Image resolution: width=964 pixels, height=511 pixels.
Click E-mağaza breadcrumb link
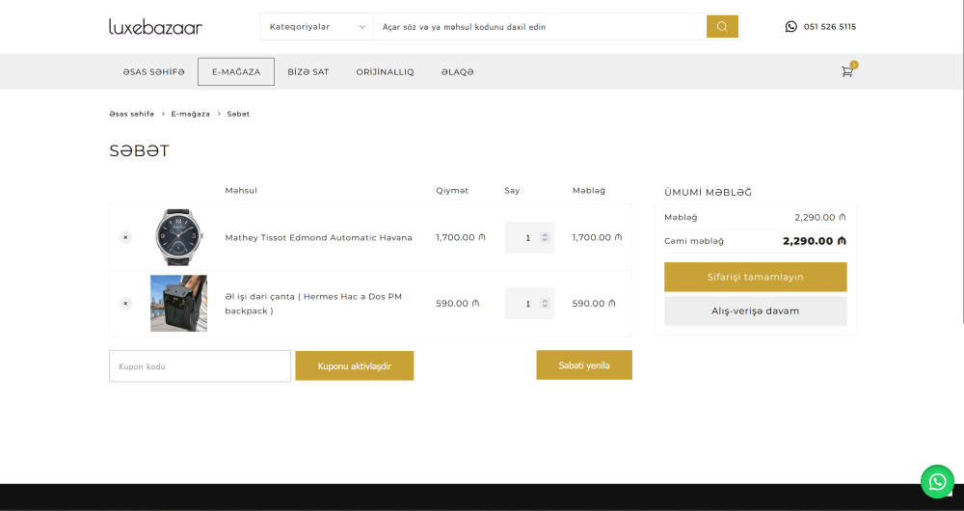[x=190, y=114]
